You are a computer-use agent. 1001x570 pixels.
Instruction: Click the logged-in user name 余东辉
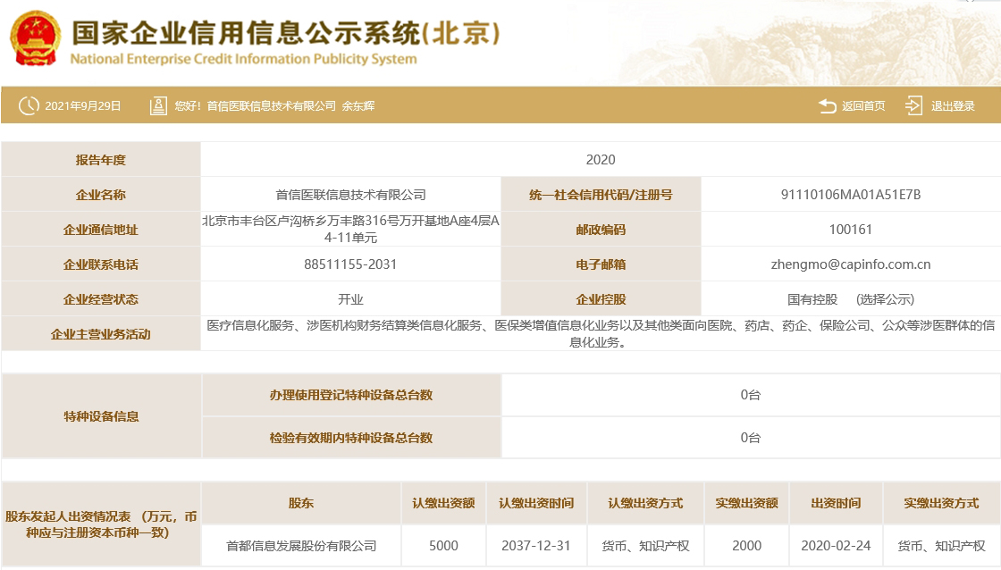coord(358,106)
